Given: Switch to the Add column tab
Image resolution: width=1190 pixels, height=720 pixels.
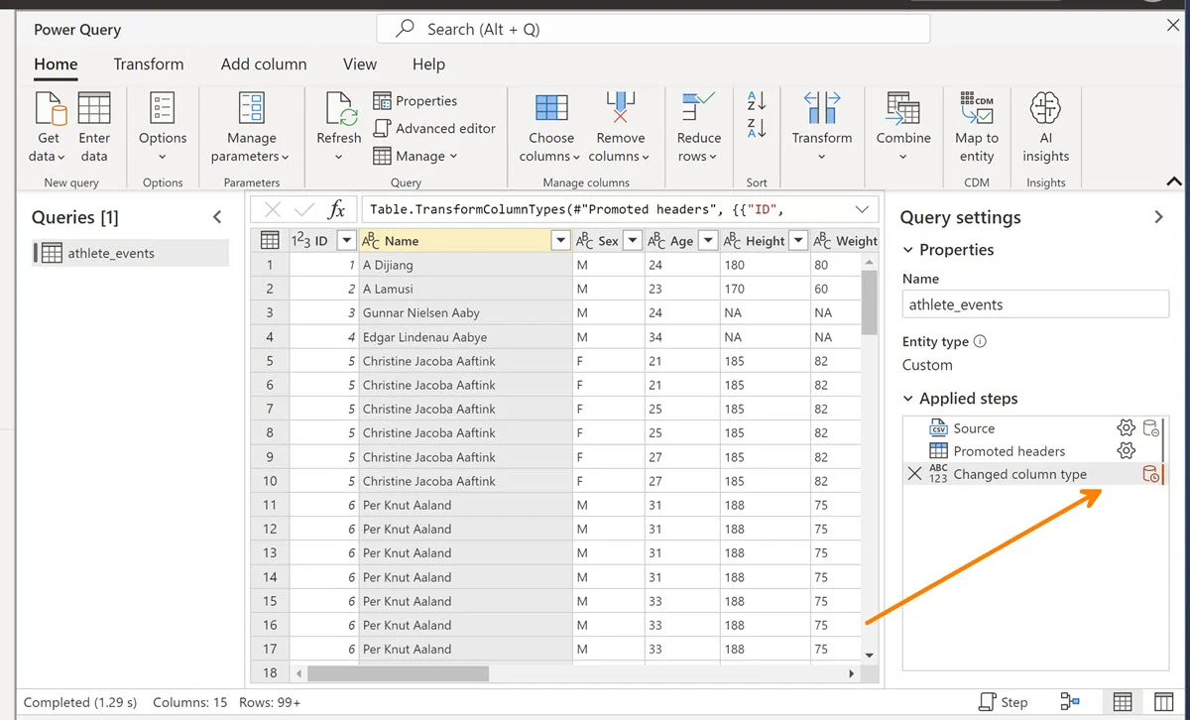Looking at the screenshot, I should (x=264, y=64).
